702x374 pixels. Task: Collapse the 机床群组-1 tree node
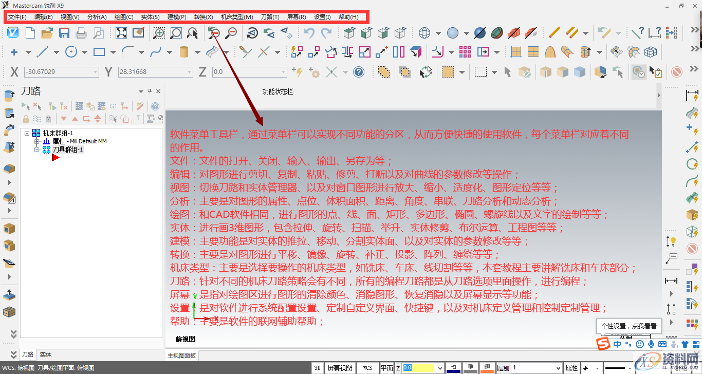27,133
